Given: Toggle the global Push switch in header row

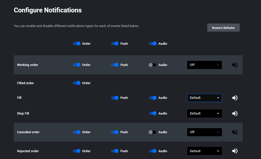Looking at the screenshot, I should pyautogui.click(x=115, y=43).
